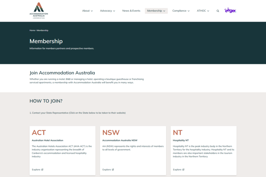Click external link icon on NT card
This screenshot has width=266, height=177.
click(183, 169)
